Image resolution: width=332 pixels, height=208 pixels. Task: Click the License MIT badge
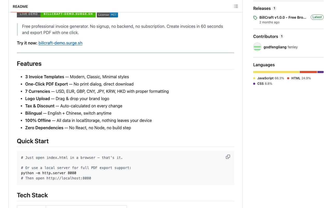click(107, 15)
